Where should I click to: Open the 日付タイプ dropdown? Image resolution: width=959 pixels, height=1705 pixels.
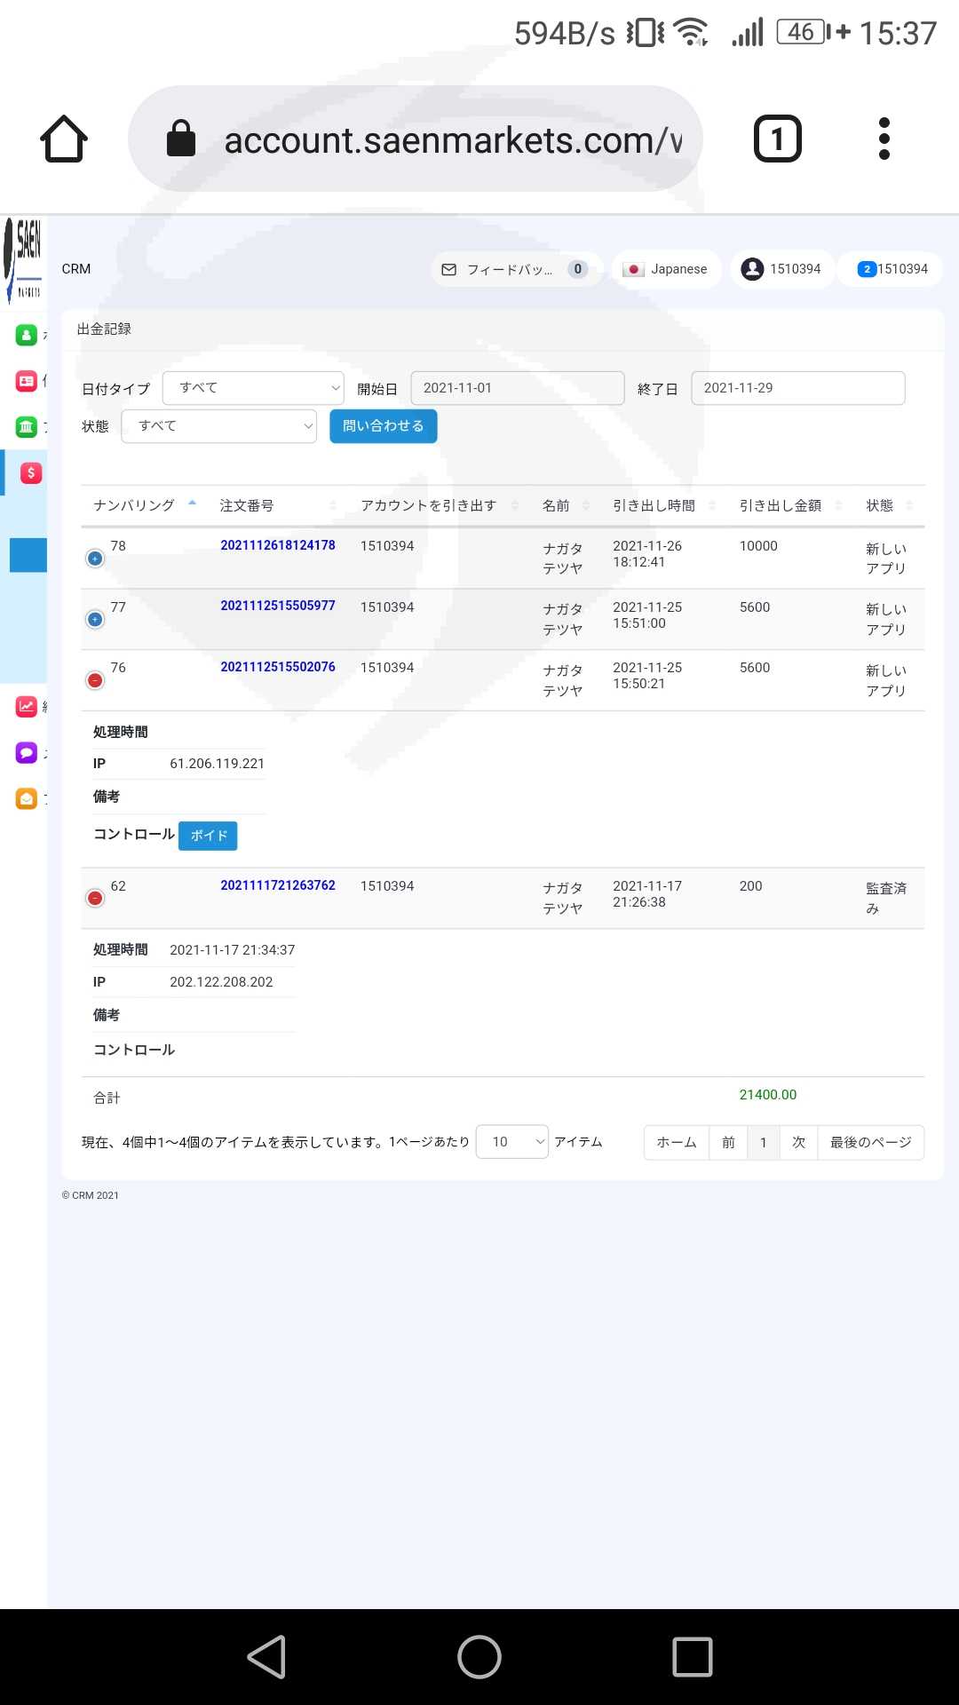point(253,388)
